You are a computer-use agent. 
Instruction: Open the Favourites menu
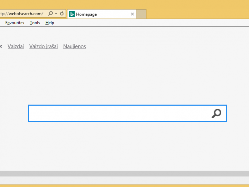click(x=15, y=23)
